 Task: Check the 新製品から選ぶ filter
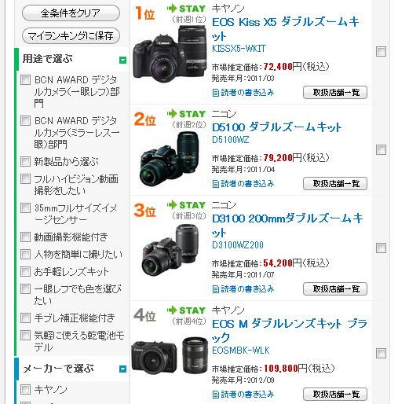(25, 161)
